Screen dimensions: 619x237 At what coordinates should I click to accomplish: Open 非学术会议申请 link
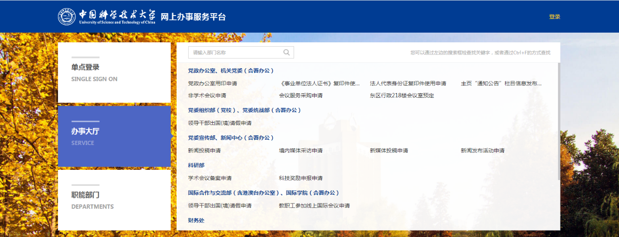(x=207, y=95)
